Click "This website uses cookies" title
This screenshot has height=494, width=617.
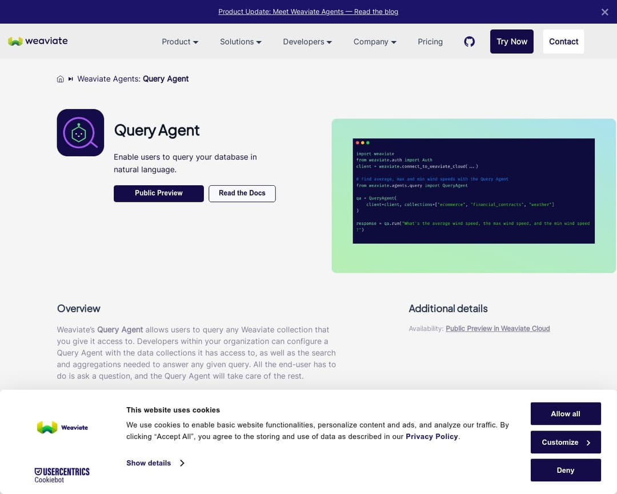coord(173,410)
